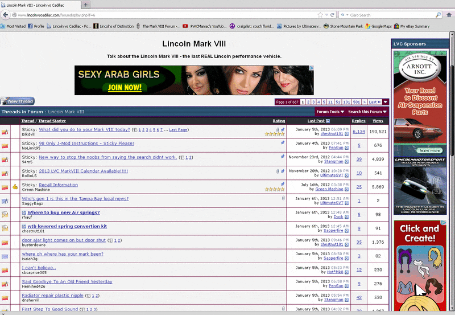The width and height of the screenshot is (455, 315).
Task: Click star rating of Recall Information thread
Action: click(275, 189)
